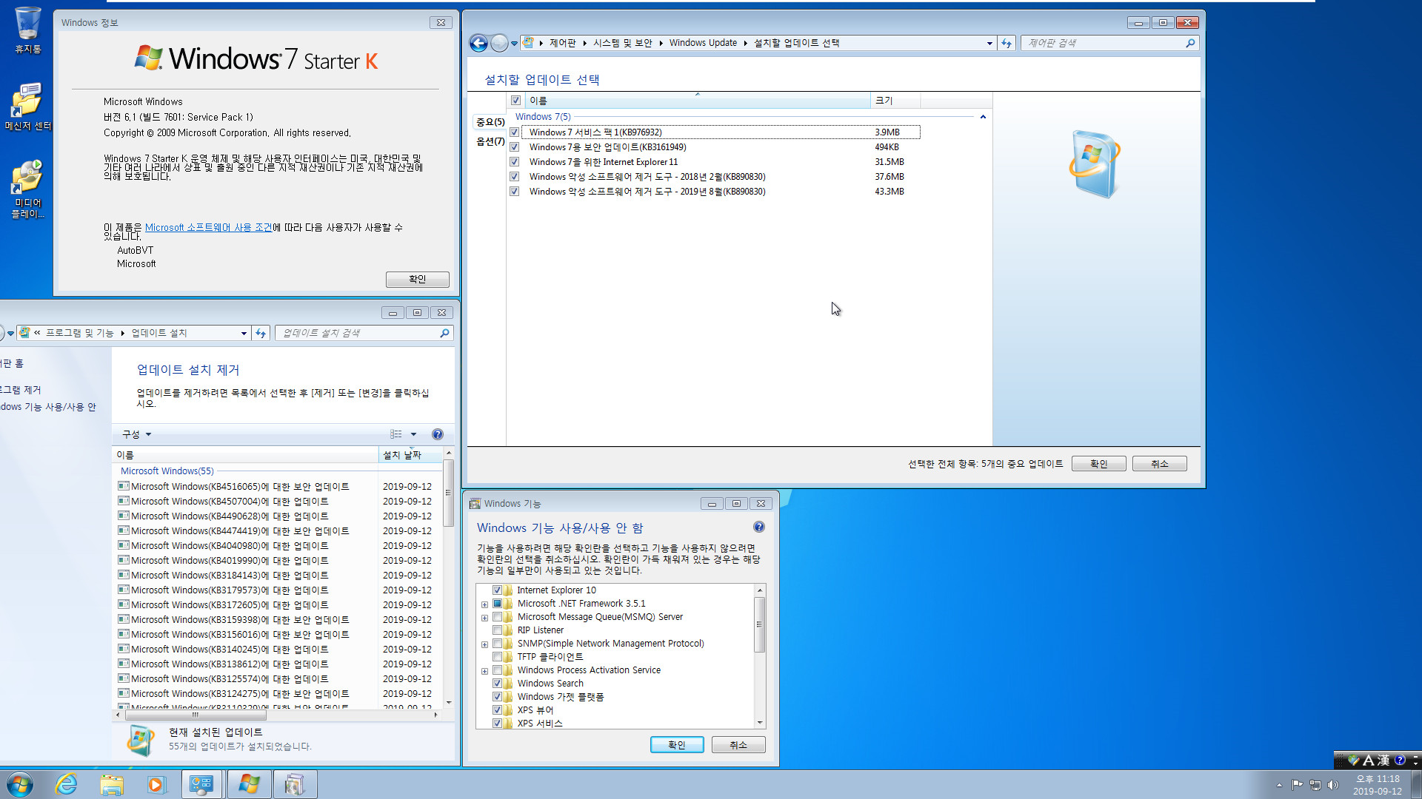
Task: Click 프로그램 및 기능 breadcrumb
Action: (80, 333)
